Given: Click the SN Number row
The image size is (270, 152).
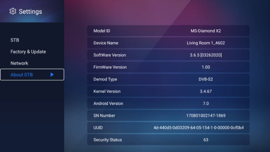Looking at the screenshot, I should pyautogui.click(x=168, y=116).
